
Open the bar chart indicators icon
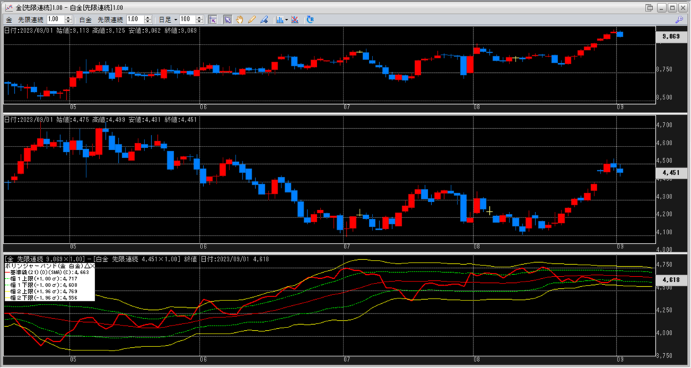pyautogui.click(x=280, y=20)
